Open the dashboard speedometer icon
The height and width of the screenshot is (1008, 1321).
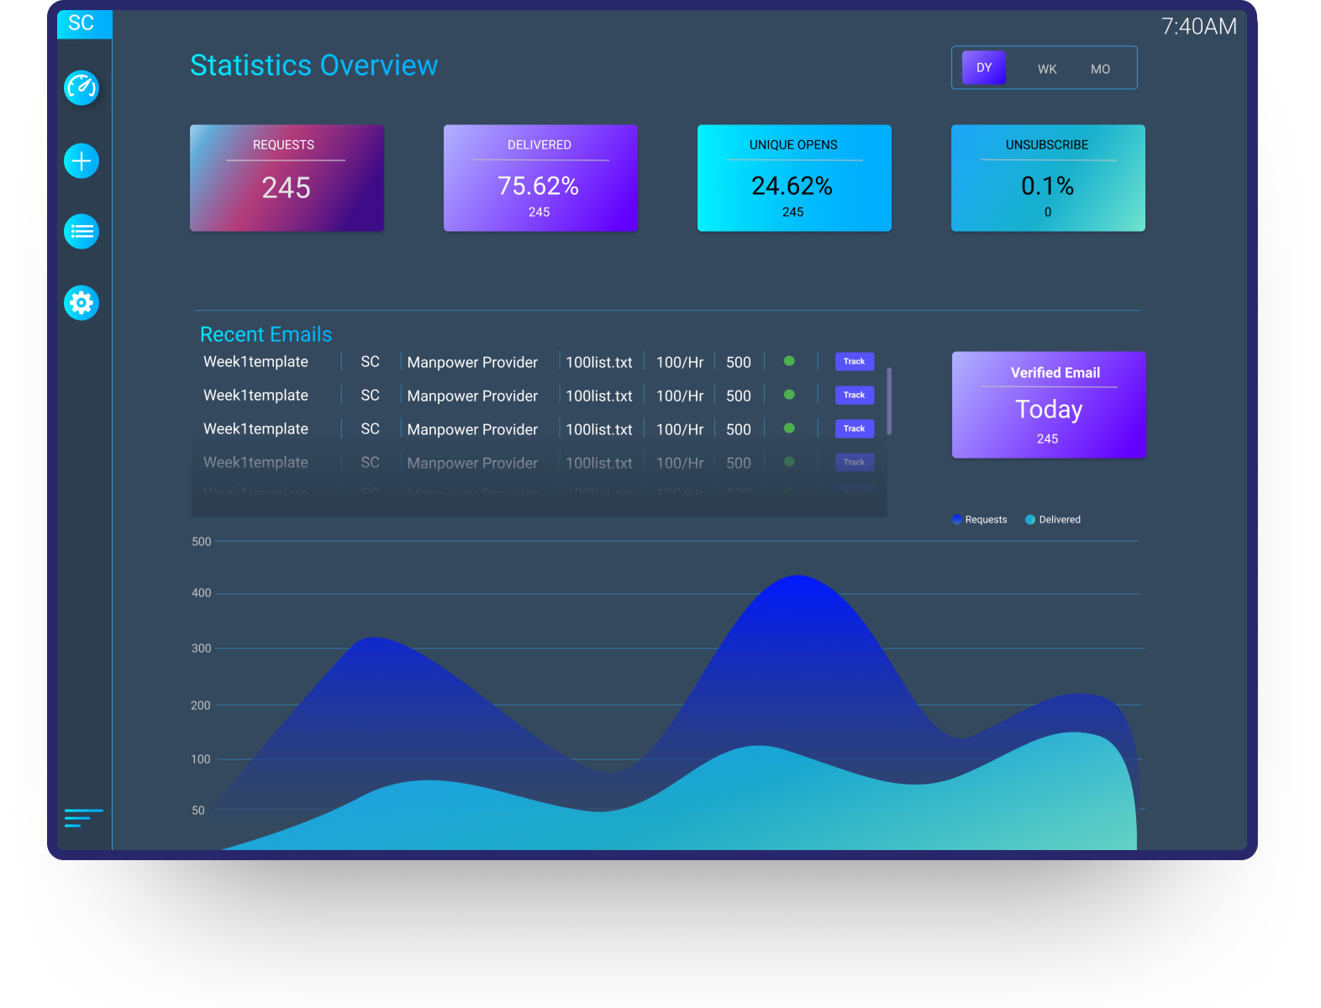(x=82, y=87)
